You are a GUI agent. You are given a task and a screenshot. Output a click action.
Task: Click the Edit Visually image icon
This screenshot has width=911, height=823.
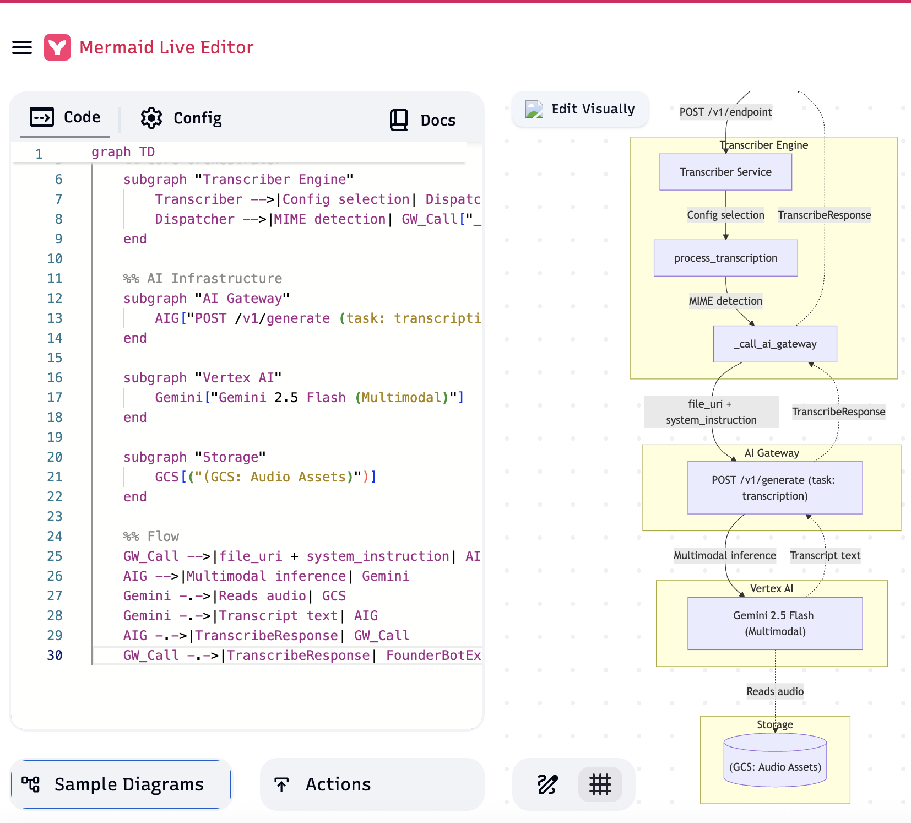coord(534,109)
